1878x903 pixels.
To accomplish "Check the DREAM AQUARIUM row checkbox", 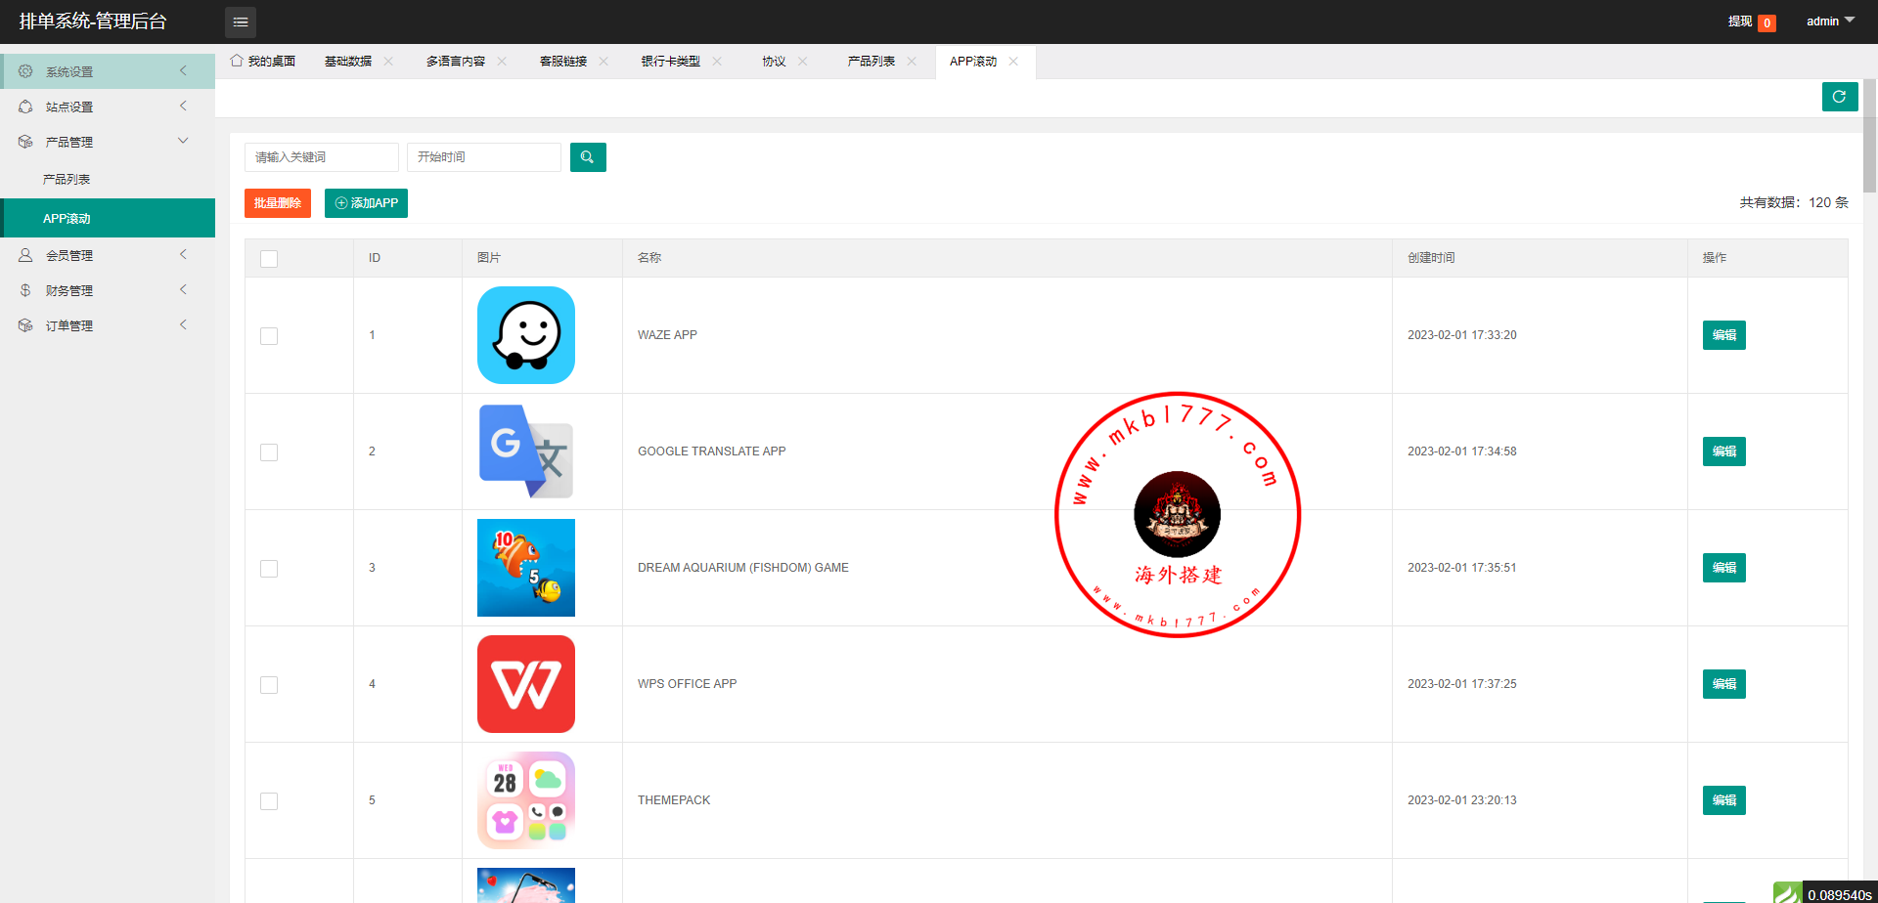I will point(269,569).
